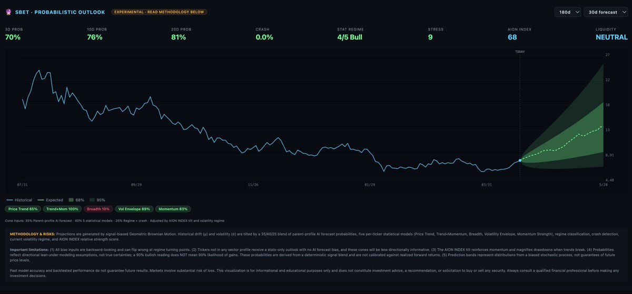Click the 10D PROB 76% value
Viewport: 632px width, 294px height.
[x=95, y=37]
